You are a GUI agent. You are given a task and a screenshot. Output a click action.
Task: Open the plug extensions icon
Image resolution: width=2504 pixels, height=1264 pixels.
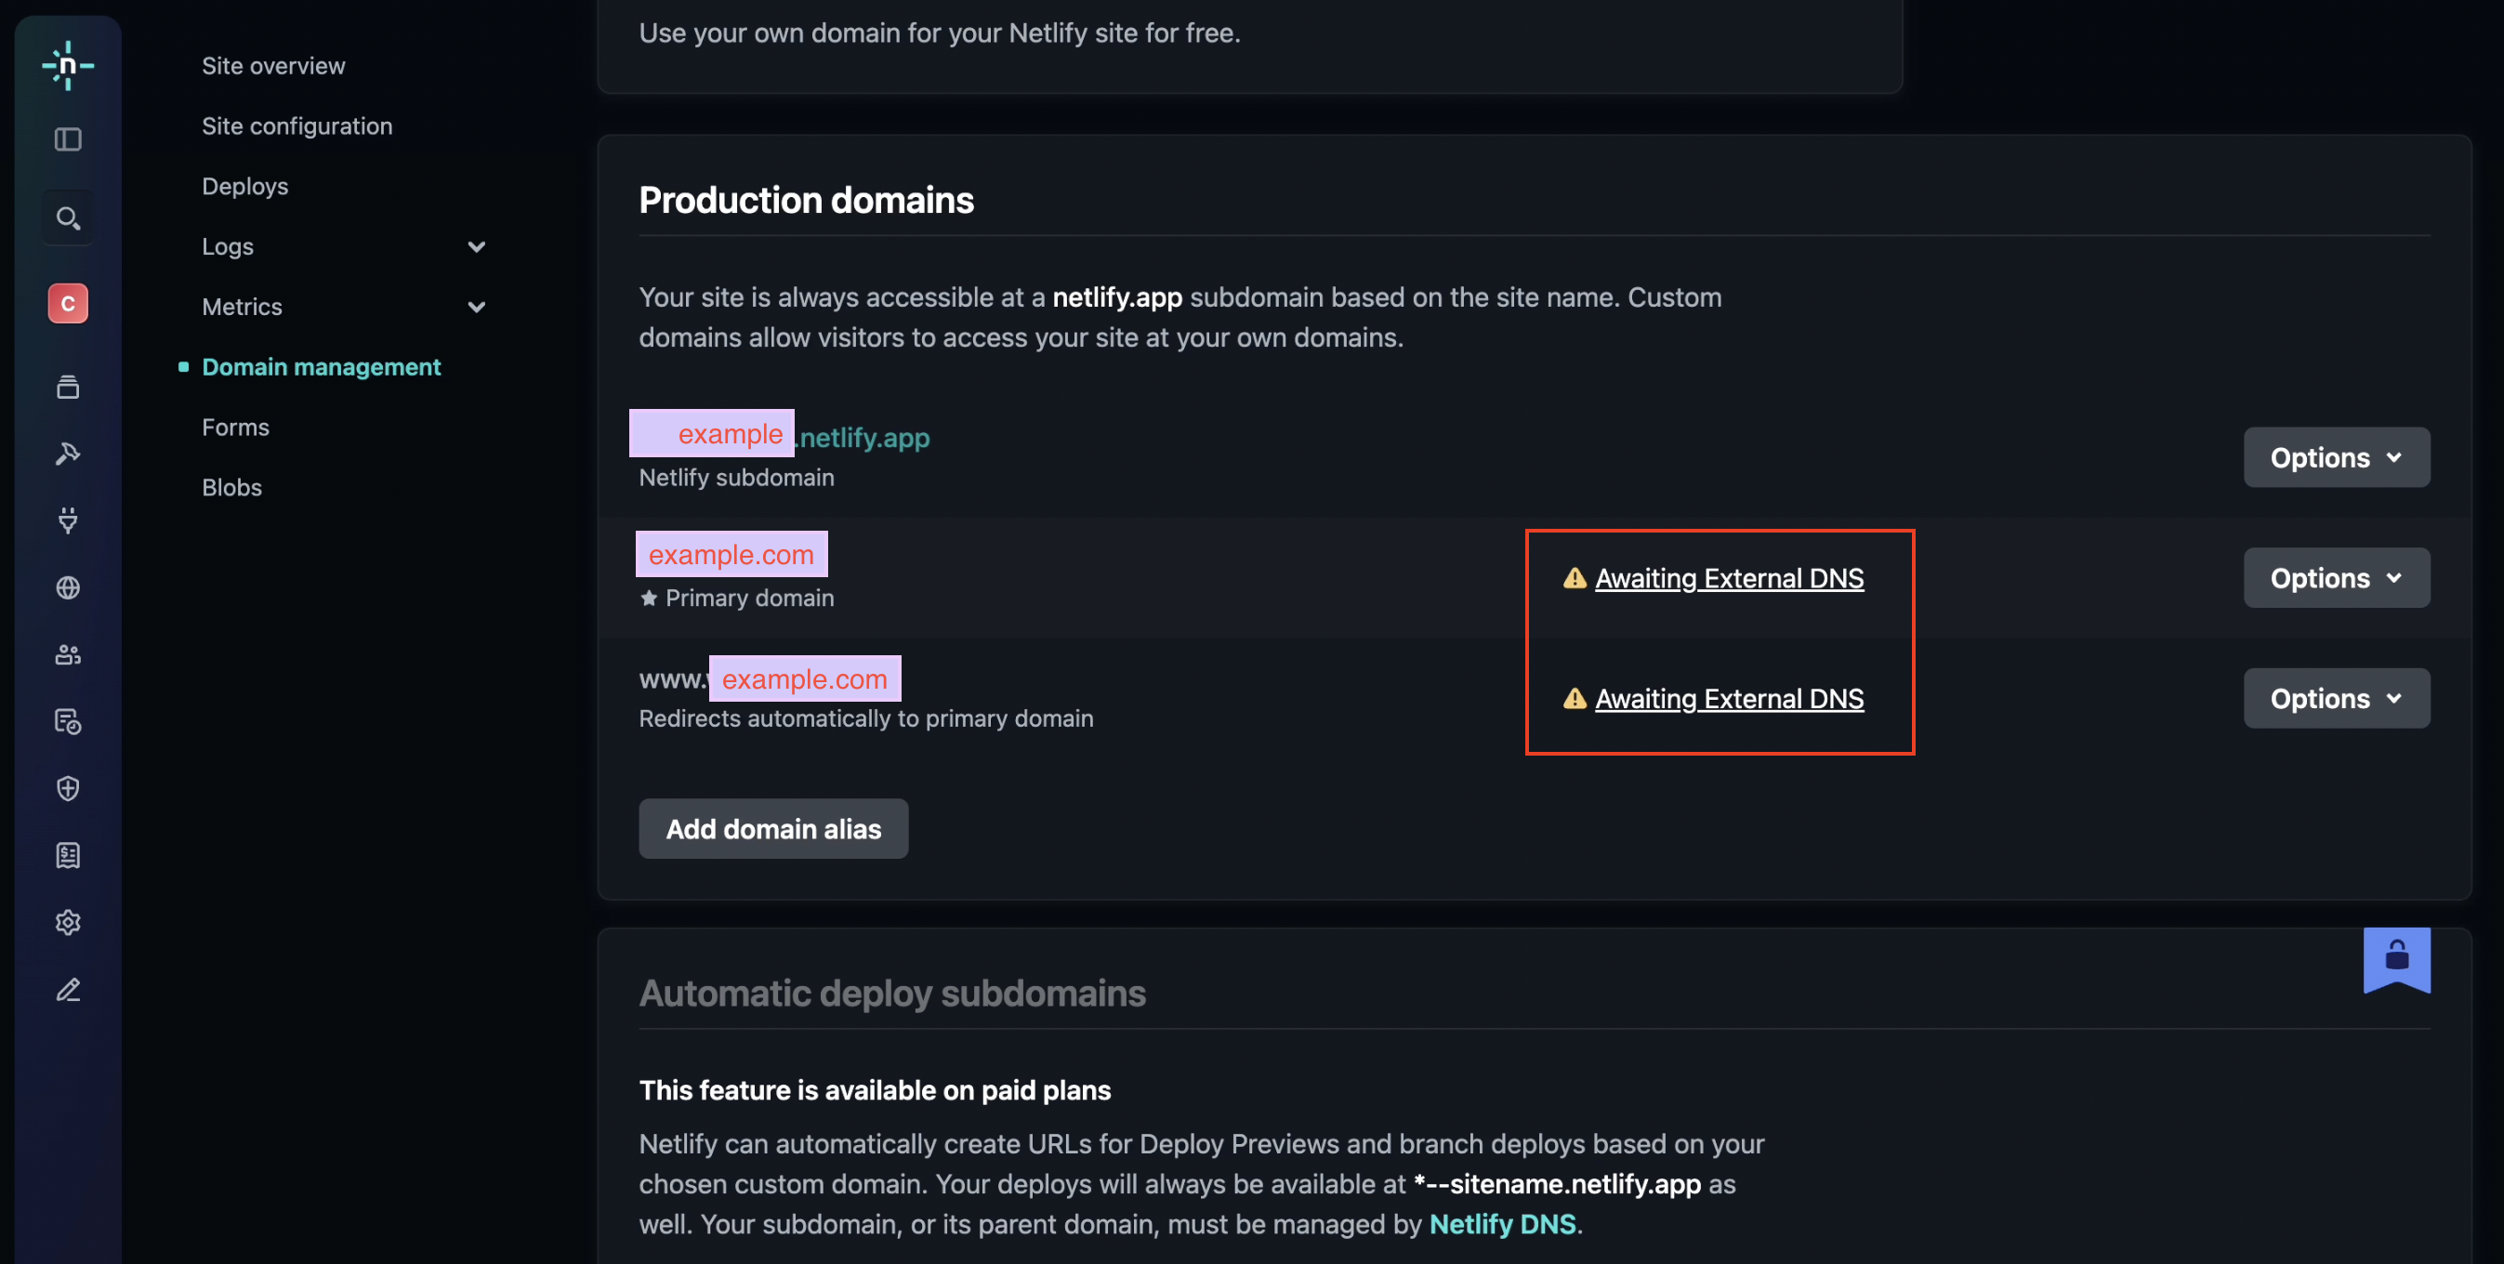tap(68, 520)
